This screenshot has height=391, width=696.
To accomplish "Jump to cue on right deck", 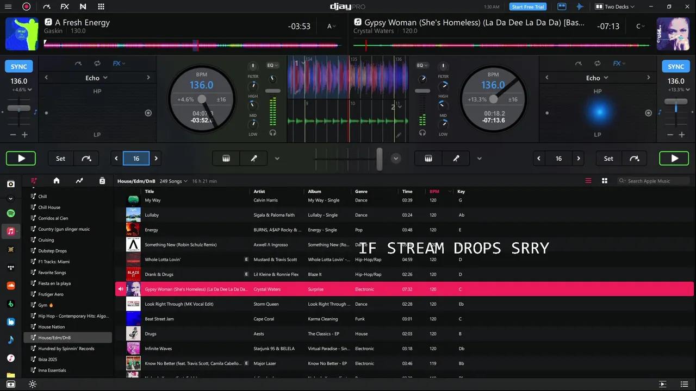I will pos(635,159).
